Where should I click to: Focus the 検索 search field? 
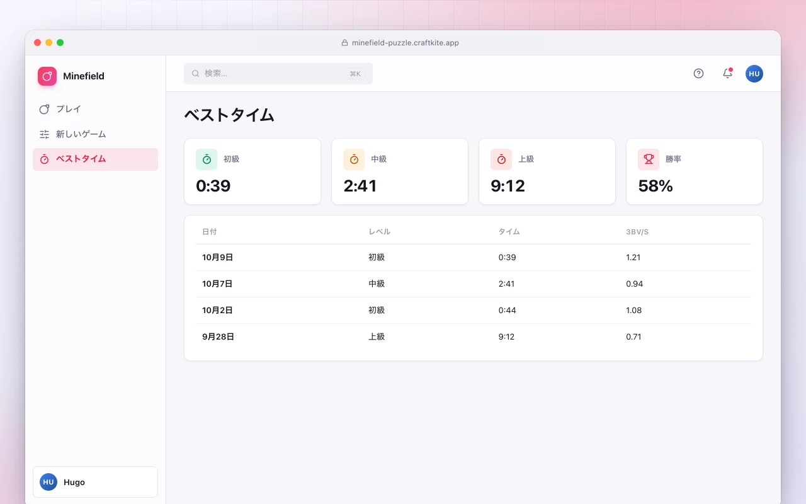[278, 74]
